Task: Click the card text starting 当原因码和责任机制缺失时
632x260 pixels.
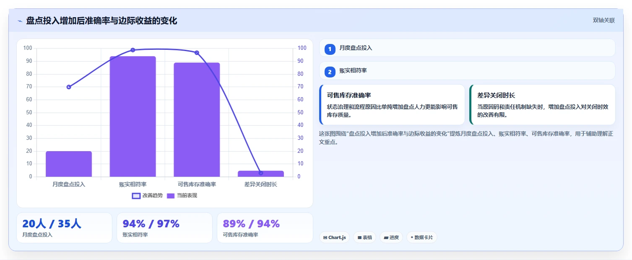Action: point(542,111)
